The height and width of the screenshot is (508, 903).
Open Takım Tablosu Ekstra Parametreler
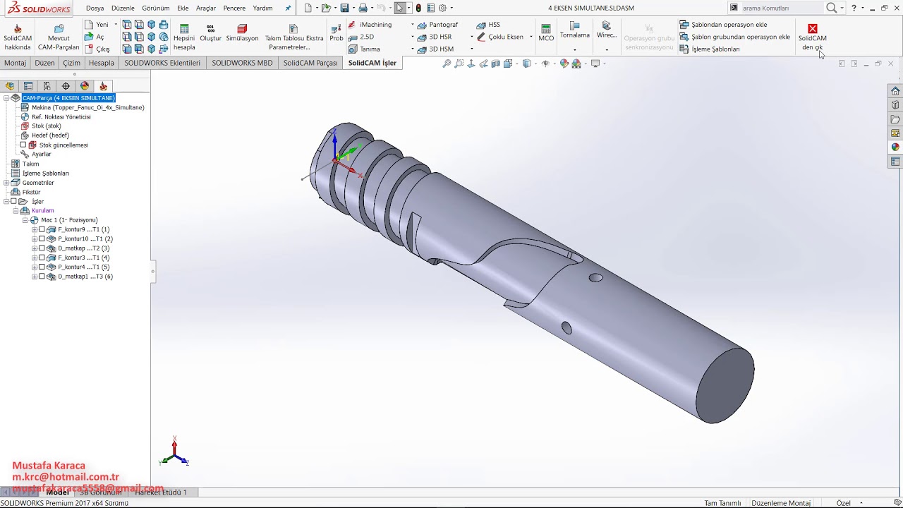294,37
